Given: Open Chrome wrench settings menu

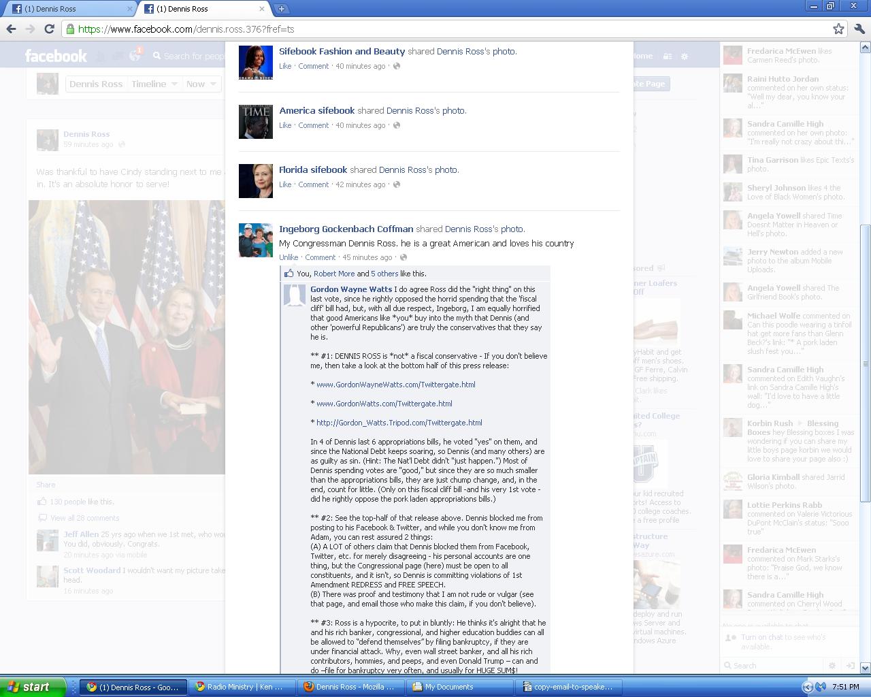Looking at the screenshot, I should pyautogui.click(x=859, y=29).
